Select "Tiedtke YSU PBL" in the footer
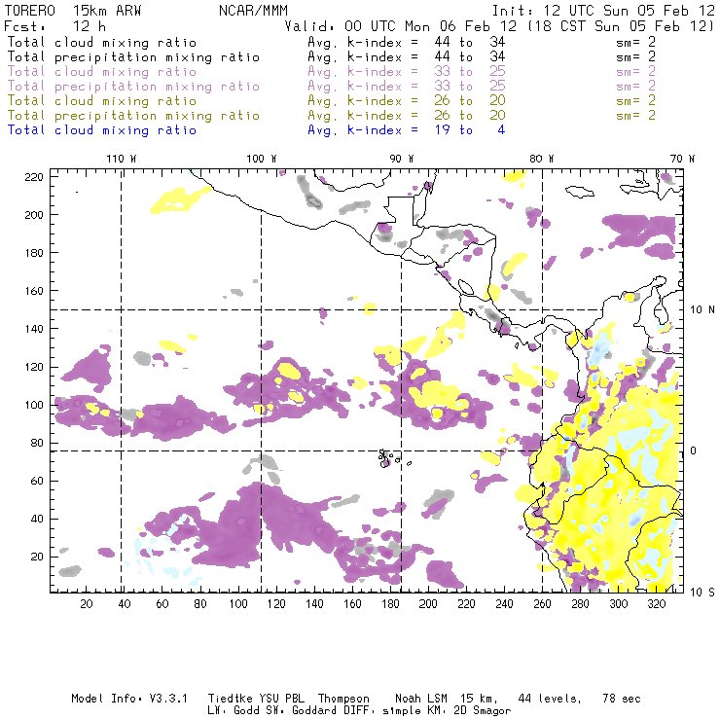The width and height of the screenshot is (720, 720). click(x=256, y=699)
